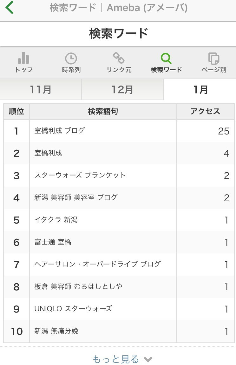Click the 検索語句 column header
Screen dimensions: 236x365
pos(103,111)
